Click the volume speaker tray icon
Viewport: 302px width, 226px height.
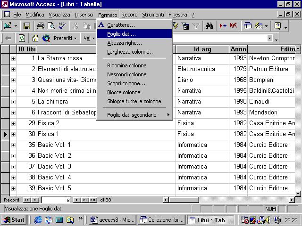(x=268, y=220)
